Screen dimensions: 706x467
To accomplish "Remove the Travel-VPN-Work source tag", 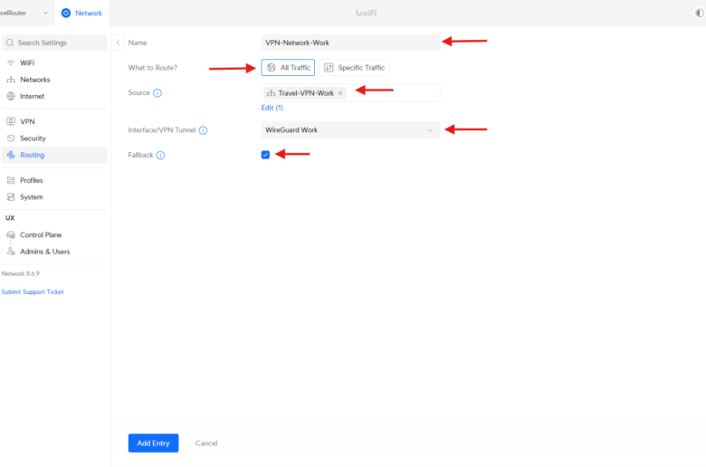I will pos(340,93).
